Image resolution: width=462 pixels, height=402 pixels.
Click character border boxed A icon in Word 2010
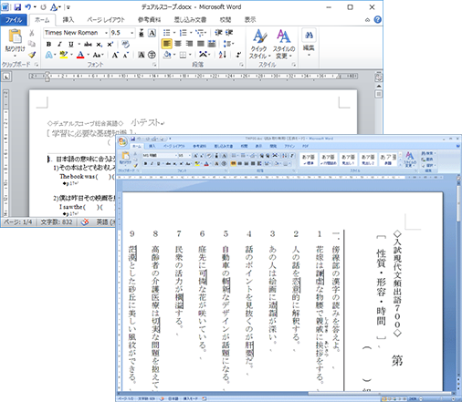(x=152, y=33)
